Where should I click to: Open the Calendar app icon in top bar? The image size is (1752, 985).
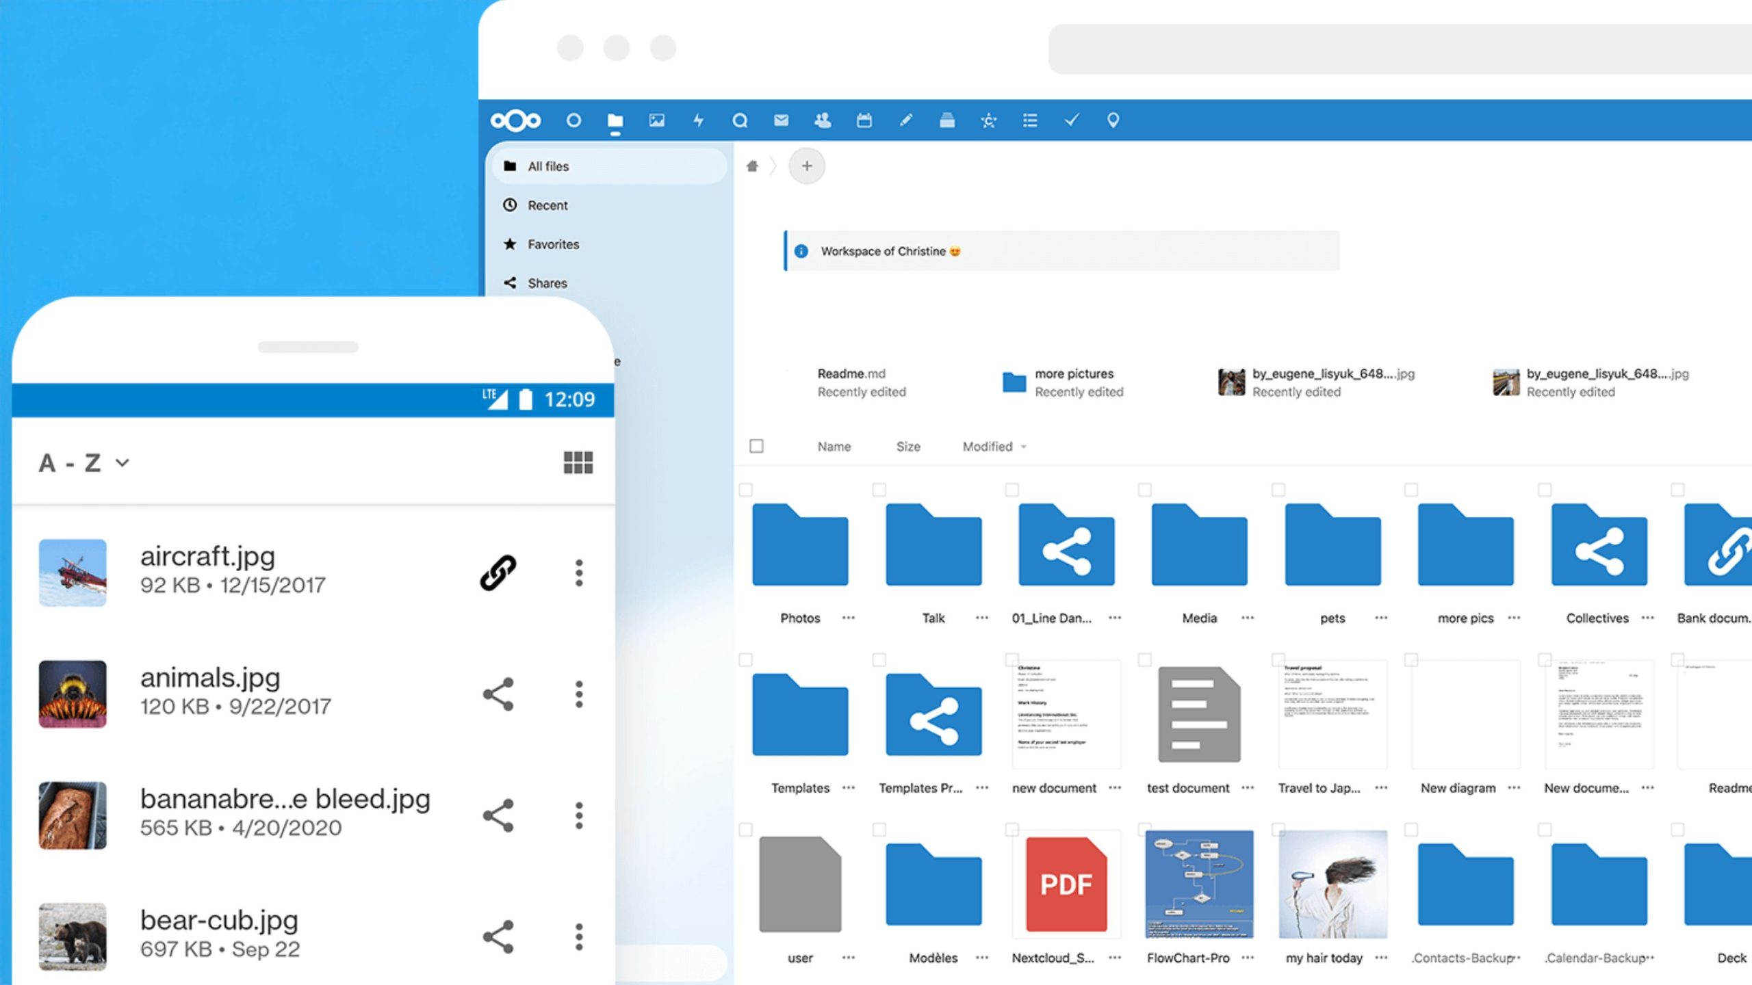pos(864,120)
